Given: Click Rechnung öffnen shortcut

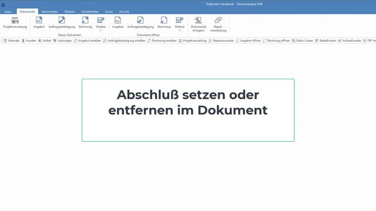Looking at the screenshot, I should tap(276, 40).
